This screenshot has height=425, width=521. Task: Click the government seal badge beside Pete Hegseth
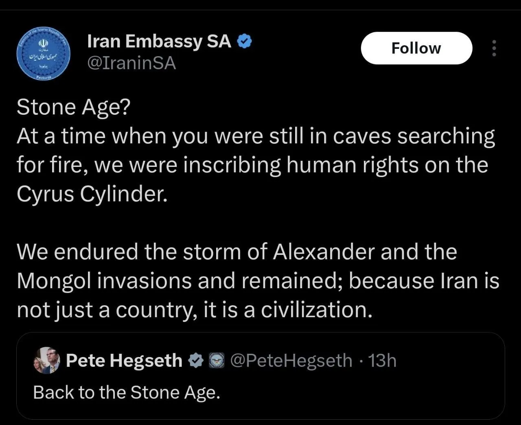coord(217,361)
